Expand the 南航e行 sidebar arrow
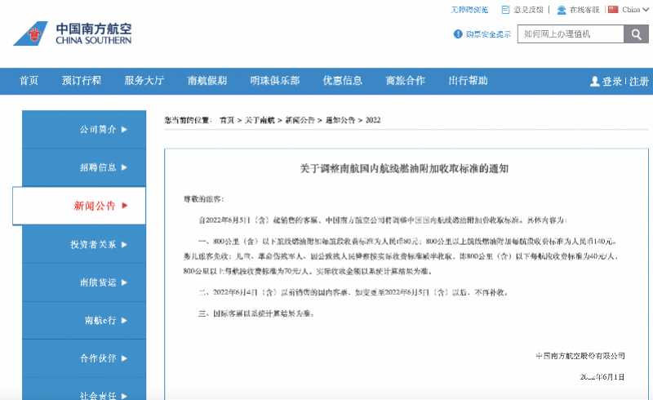Viewport: 653px width, 400px height. [x=124, y=321]
